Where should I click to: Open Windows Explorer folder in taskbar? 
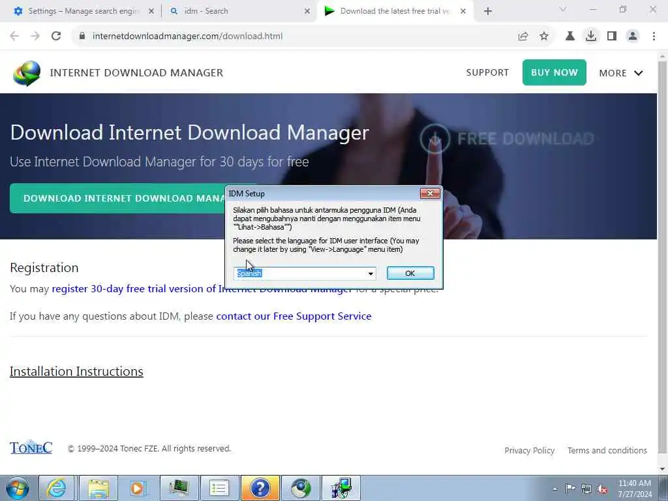coord(99,488)
